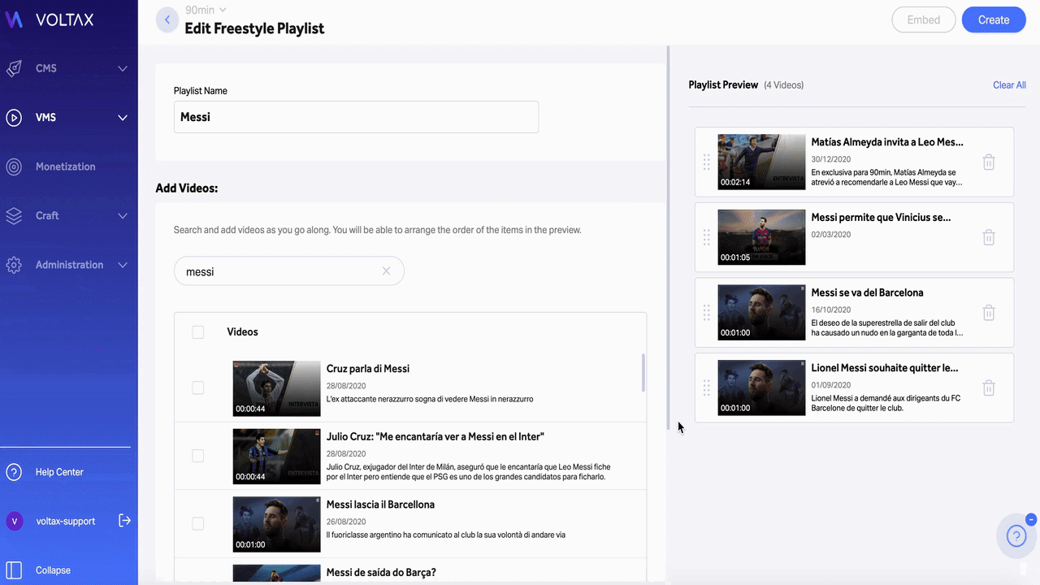The height and width of the screenshot is (585, 1040).
Task: Click the Collapse sidebar label
Action: tap(53, 570)
